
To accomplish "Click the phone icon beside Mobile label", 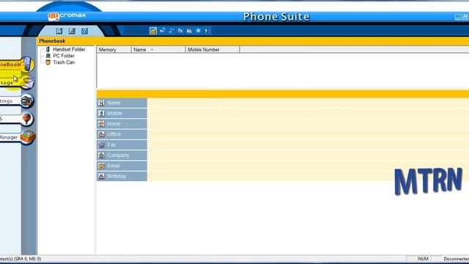I will pos(101,113).
